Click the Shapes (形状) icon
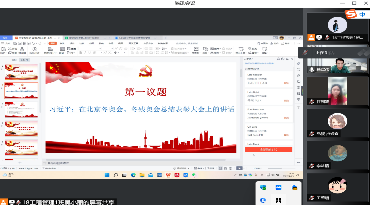Viewport: 370px width, 205px height. [205, 49]
